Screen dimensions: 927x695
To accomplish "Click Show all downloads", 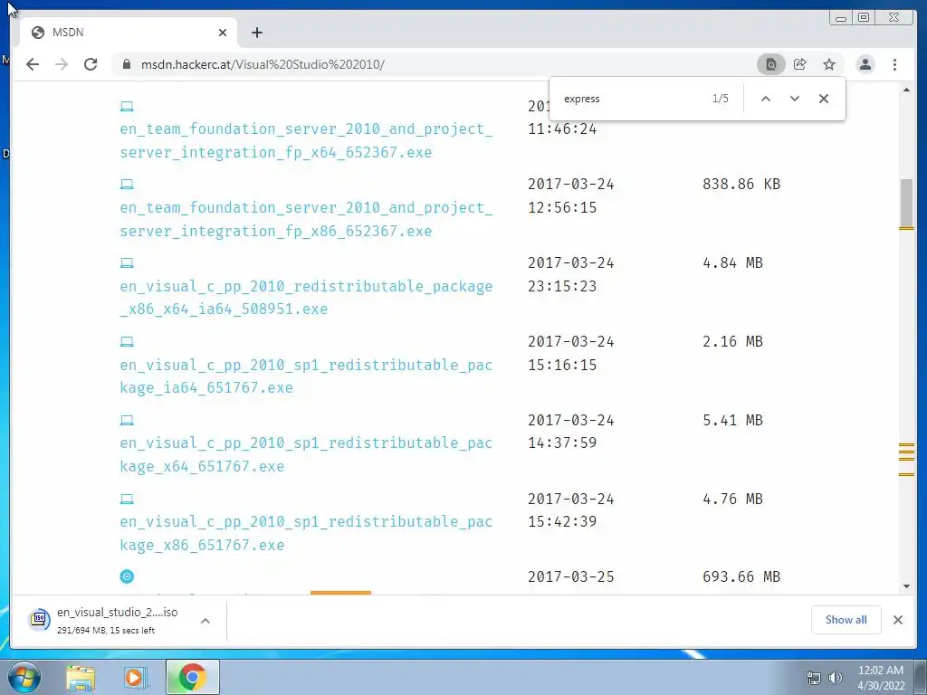I will [x=846, y=619].
